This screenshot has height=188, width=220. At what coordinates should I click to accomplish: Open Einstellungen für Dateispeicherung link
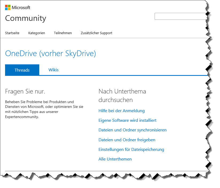click(x=131, y=150)
